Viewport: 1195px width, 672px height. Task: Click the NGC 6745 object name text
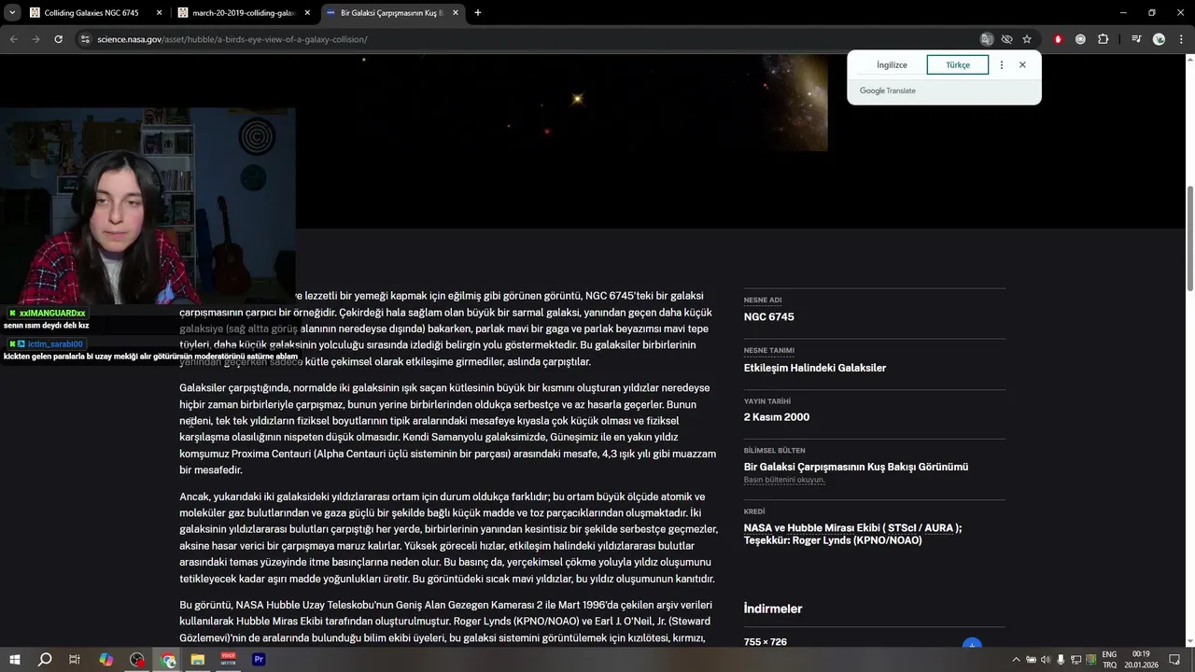click(x=769, y=317)
